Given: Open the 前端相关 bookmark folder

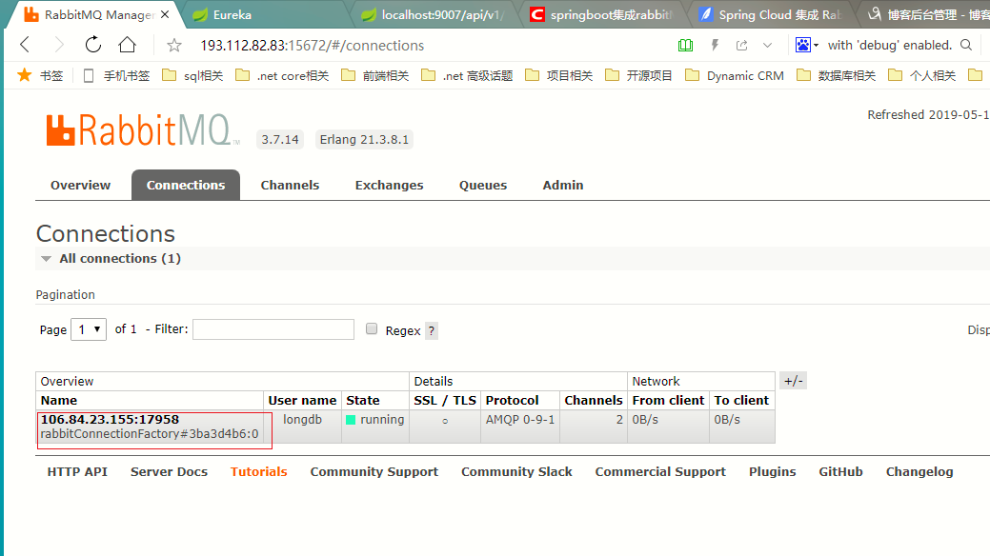Looking at the screenshot, I should tap(375, 76).
